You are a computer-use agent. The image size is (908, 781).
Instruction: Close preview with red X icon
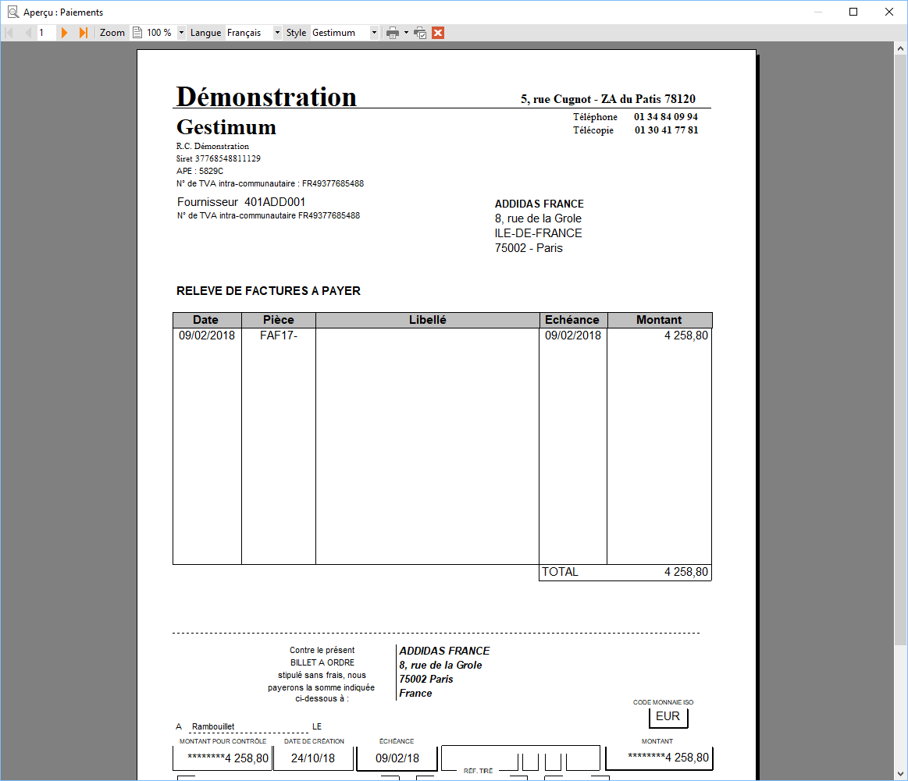(x=438, y=33)
